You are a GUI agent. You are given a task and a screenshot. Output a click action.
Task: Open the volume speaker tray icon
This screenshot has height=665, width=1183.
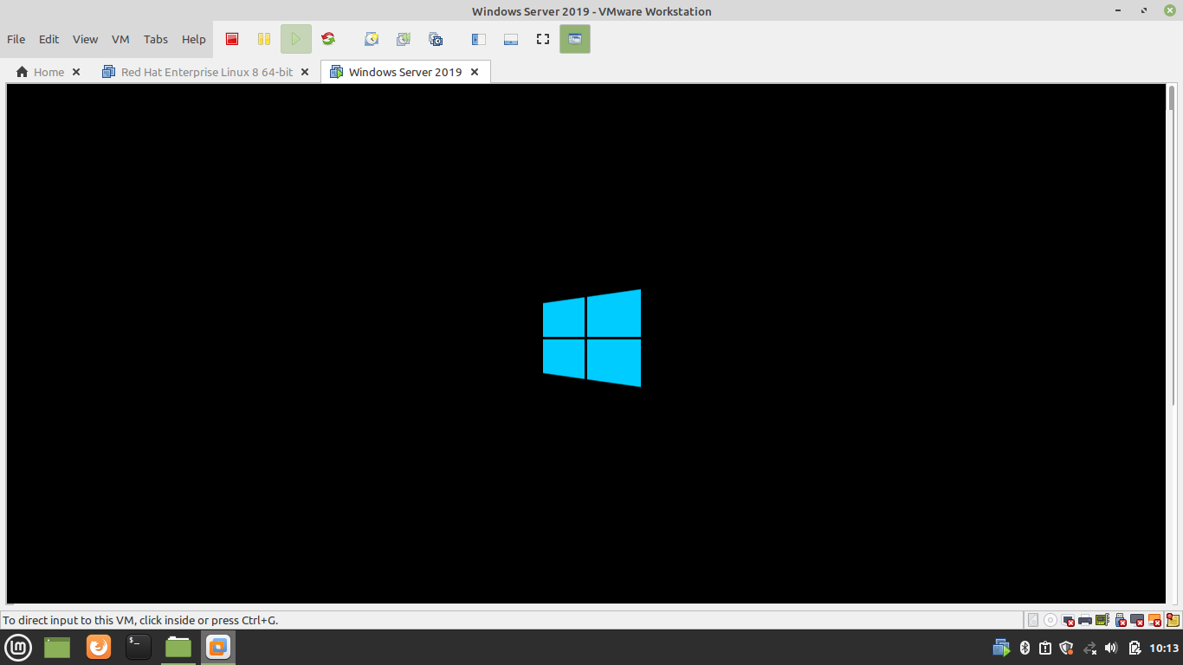1111,648
